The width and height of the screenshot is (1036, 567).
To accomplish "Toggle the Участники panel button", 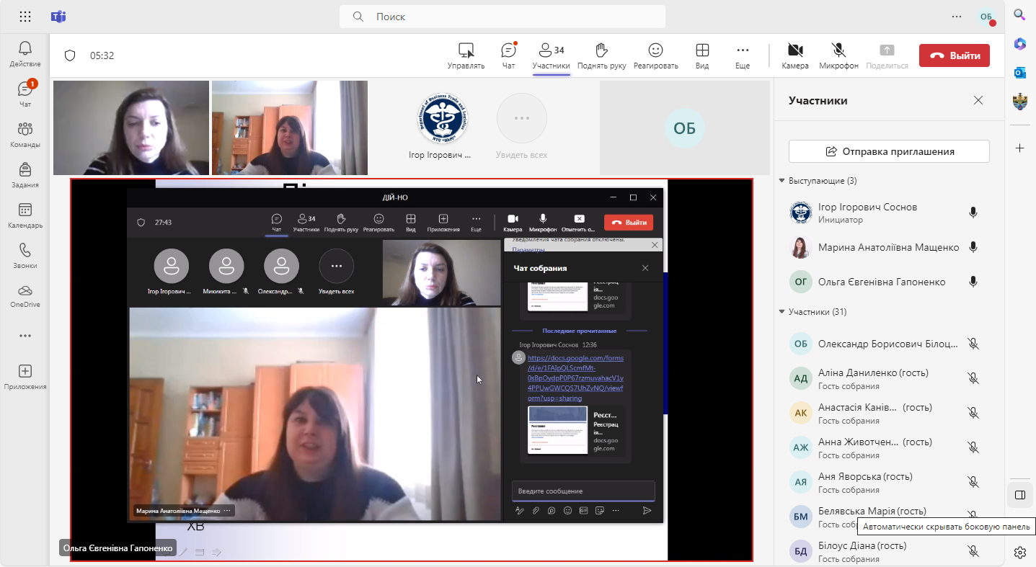I will pos(552,55).
